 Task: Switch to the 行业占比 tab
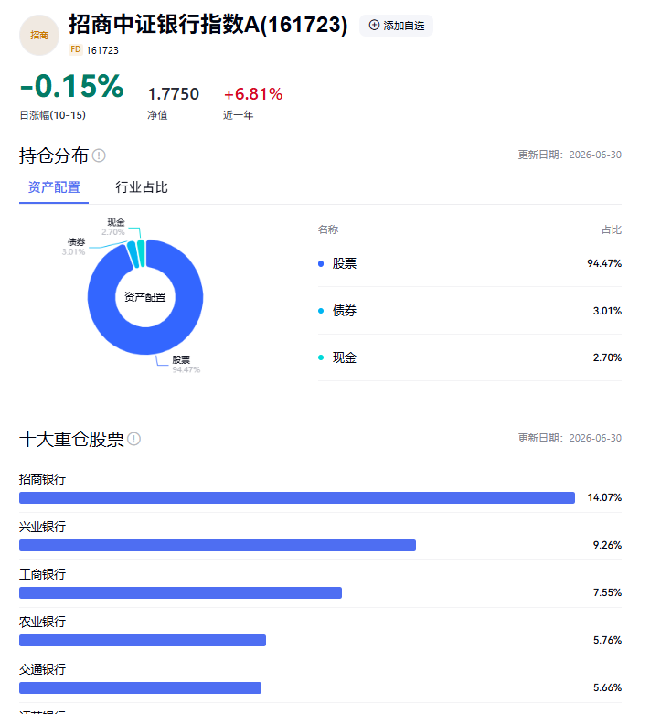tap(142, 187)
